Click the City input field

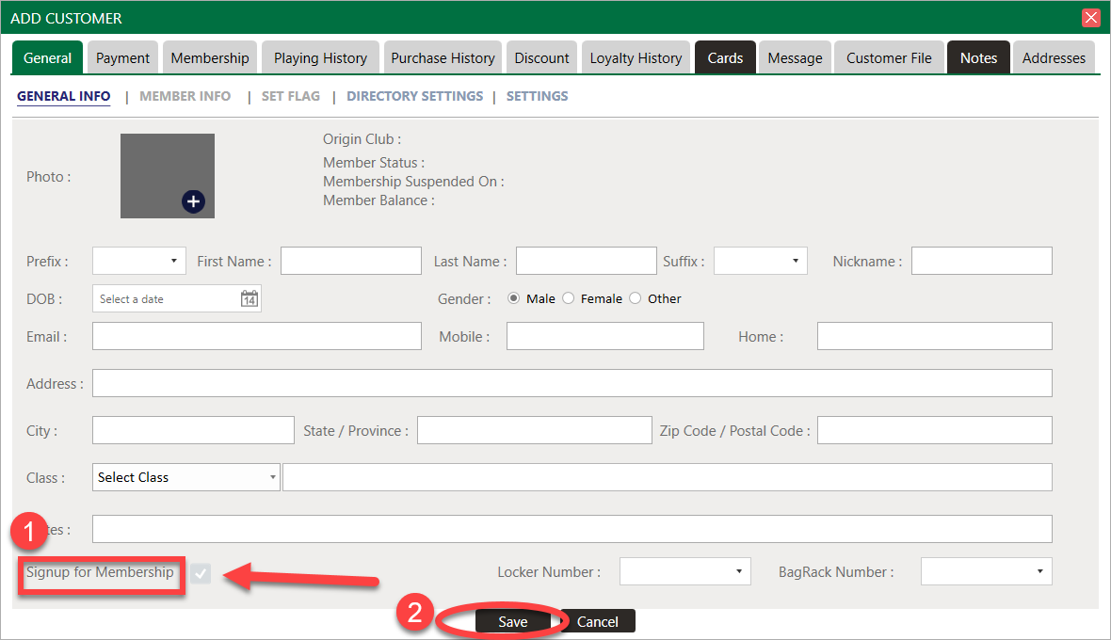[x=193, y=430]
